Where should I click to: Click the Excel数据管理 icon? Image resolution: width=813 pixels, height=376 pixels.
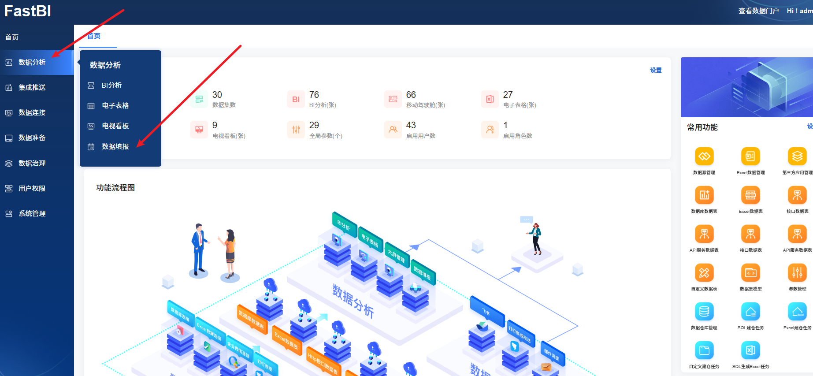point(750,156)
